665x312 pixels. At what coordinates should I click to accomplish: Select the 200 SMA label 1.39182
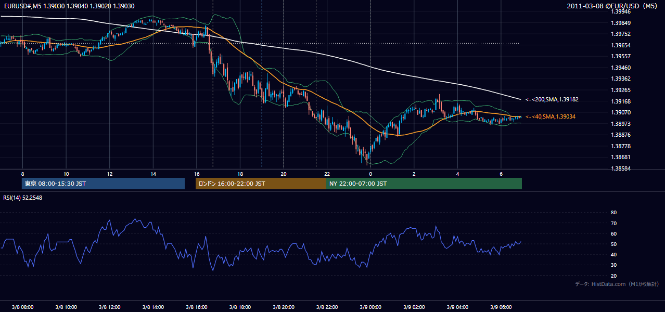552,99
